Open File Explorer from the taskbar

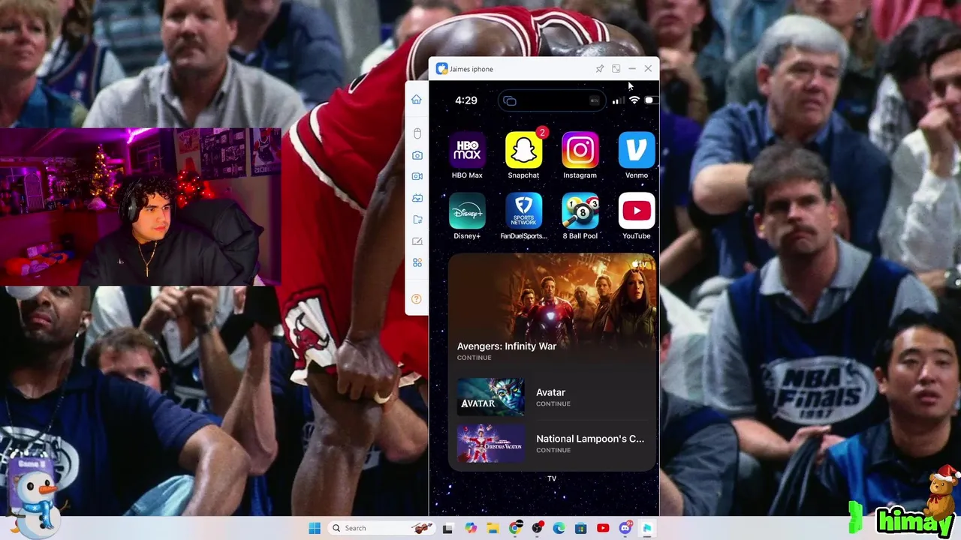(x=493, y=528)
